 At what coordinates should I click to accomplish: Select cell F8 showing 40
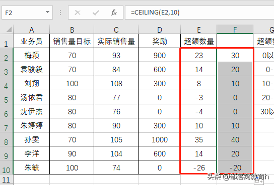point(235,139)
